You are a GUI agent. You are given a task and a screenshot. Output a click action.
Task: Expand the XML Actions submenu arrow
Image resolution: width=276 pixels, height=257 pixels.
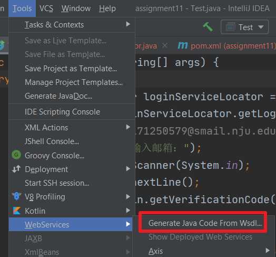[128, 127]
